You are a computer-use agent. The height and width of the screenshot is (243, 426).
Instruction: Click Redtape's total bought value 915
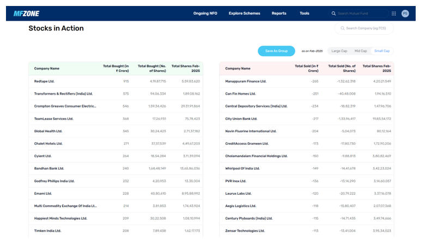click(126, 82)
